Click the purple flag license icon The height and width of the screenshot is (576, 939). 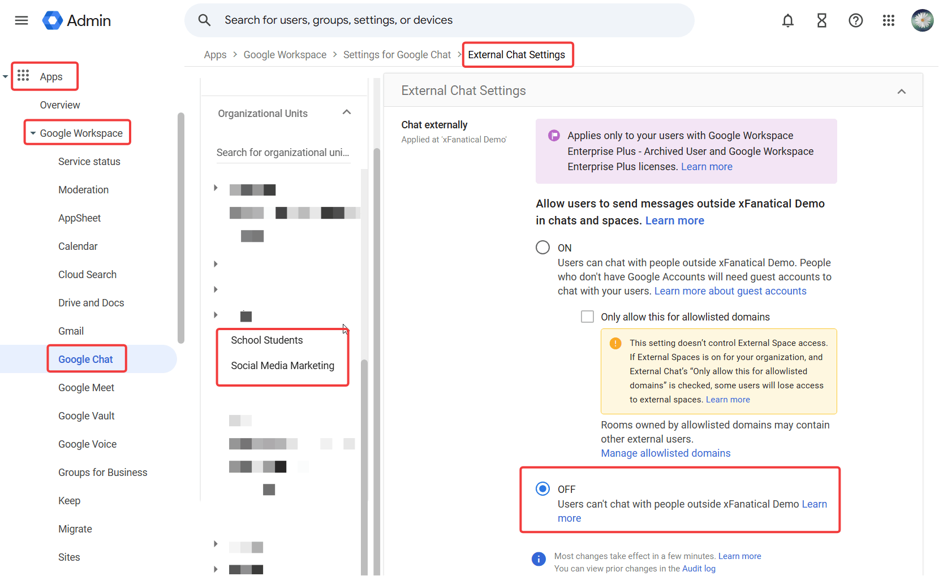(x=554, y=135)
